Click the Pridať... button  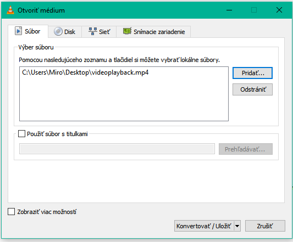[x=253, y=73]
